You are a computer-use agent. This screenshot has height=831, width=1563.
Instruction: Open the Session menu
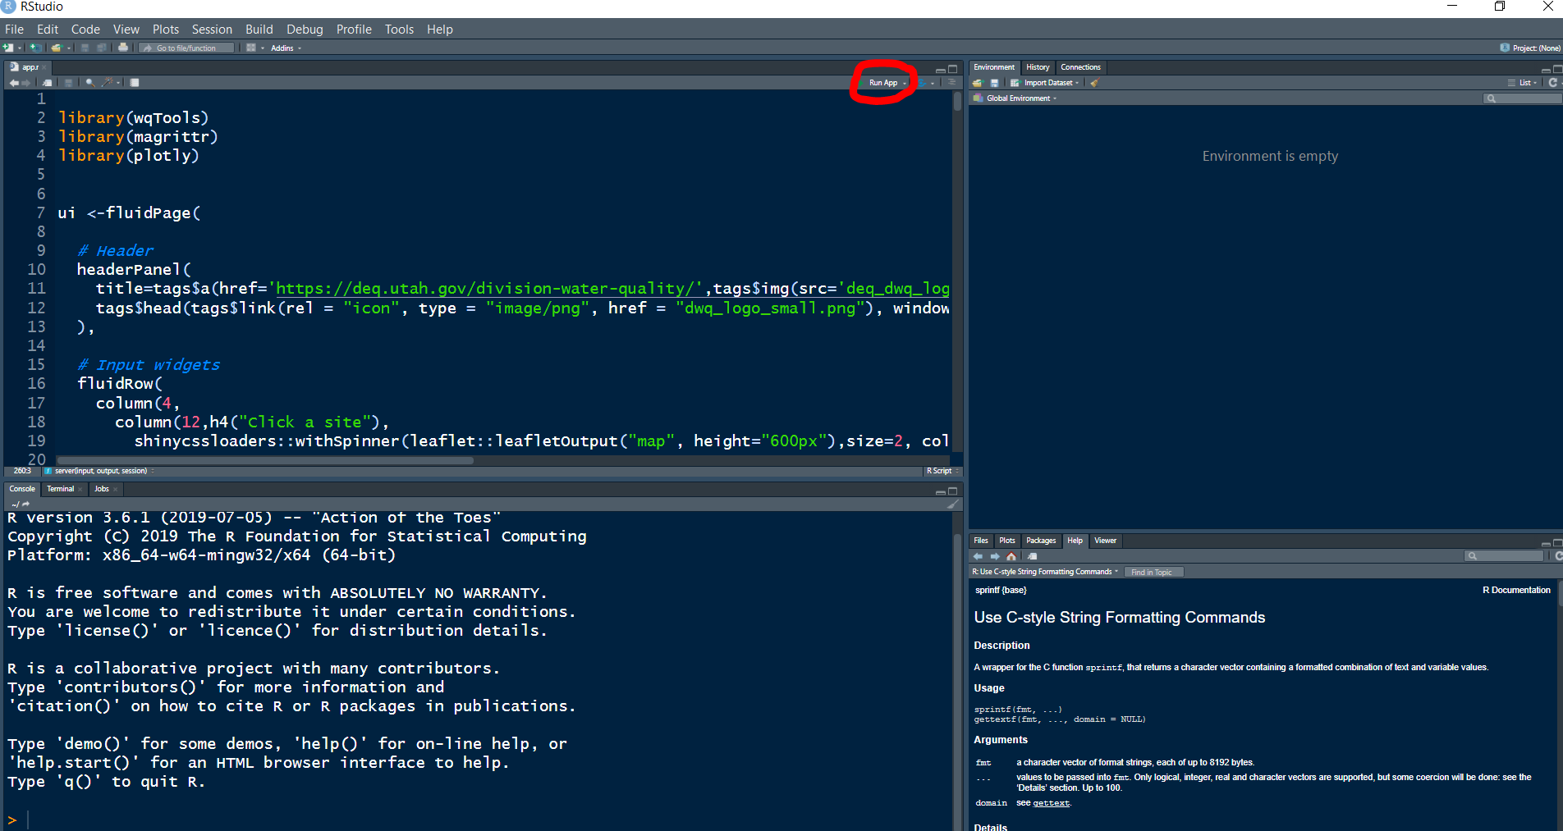point(212,30)
